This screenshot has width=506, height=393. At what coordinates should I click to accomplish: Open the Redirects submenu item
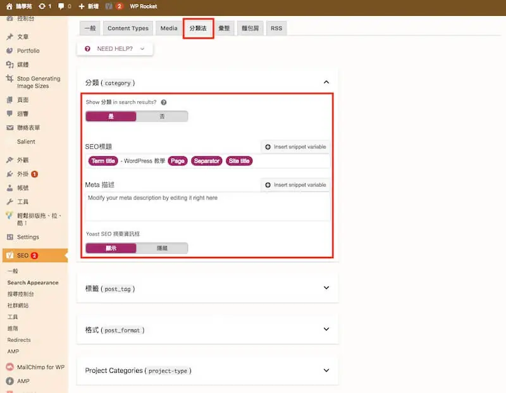pos(19,340)
